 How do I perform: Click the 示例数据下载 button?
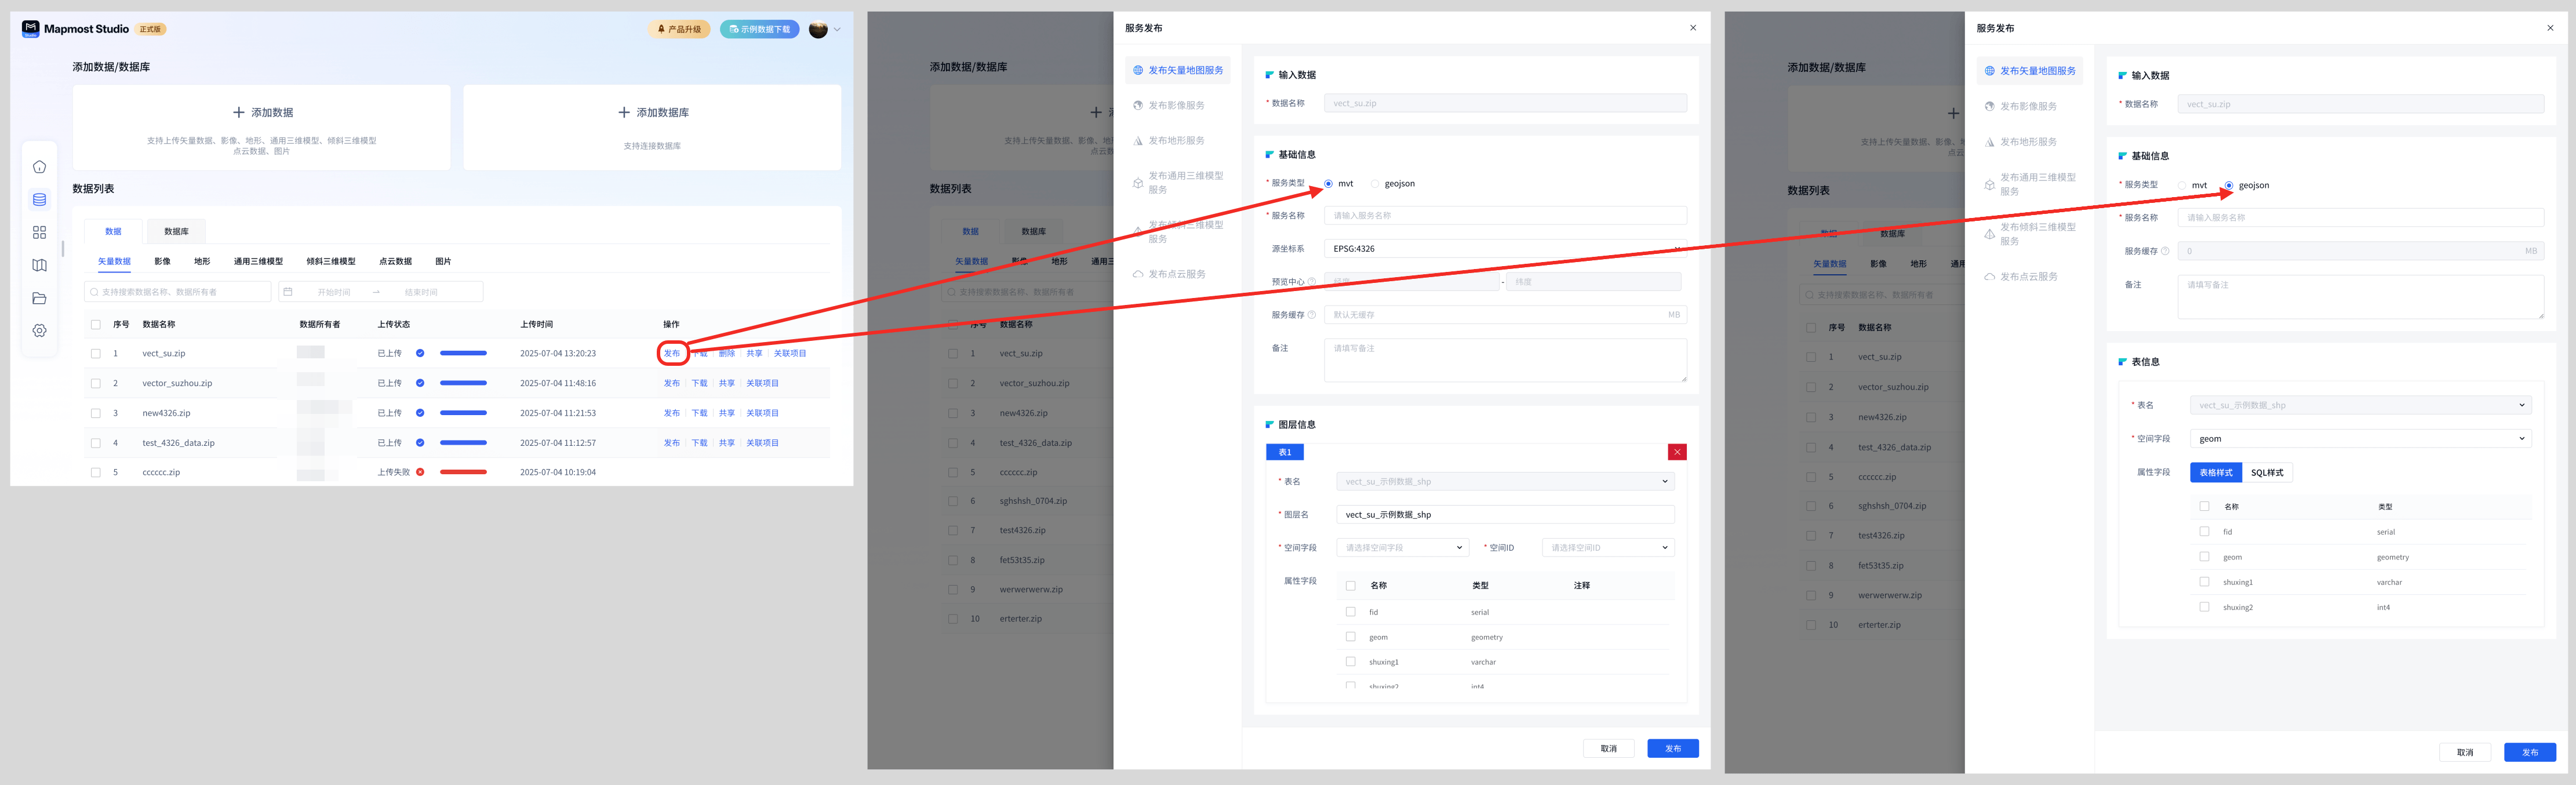[760, 29]
